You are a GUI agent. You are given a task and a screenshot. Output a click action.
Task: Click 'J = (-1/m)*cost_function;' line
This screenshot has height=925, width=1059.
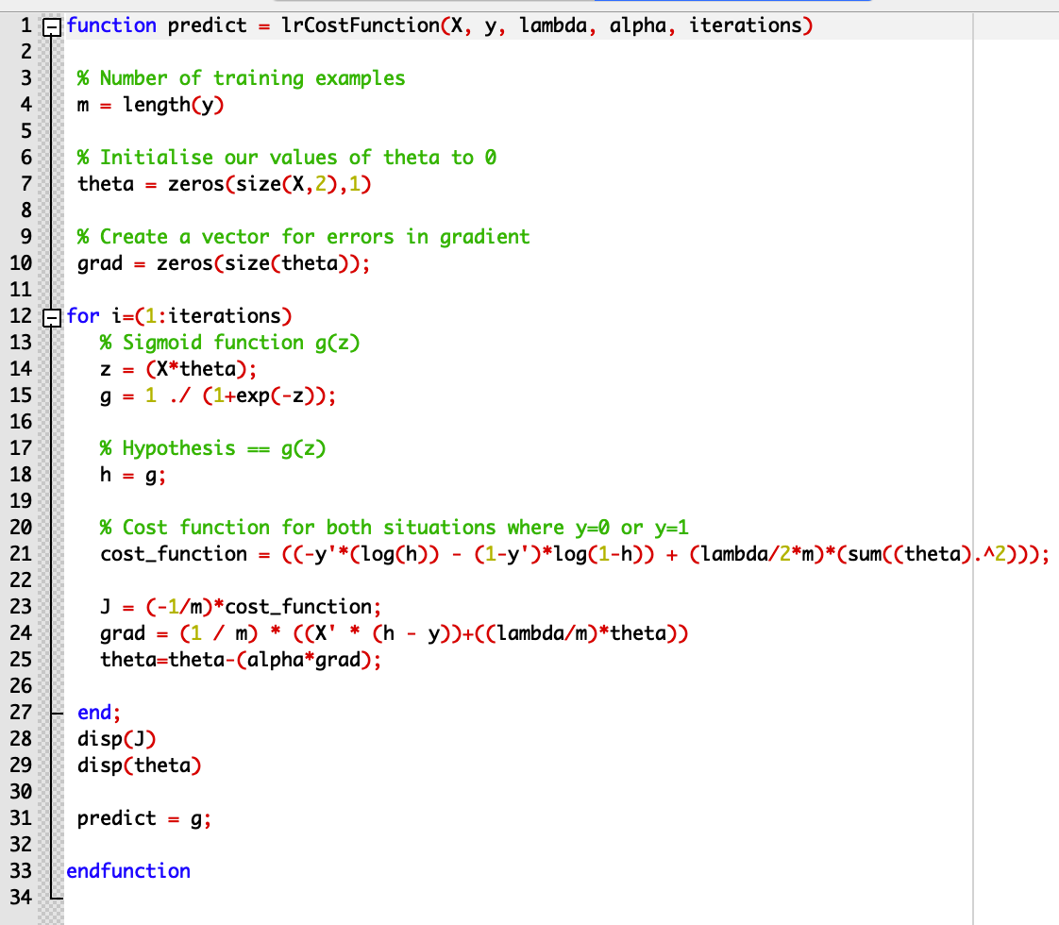pos(241,607)
